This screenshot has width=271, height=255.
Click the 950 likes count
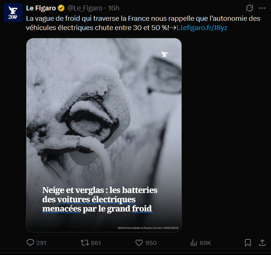click(x=151, y=243)
